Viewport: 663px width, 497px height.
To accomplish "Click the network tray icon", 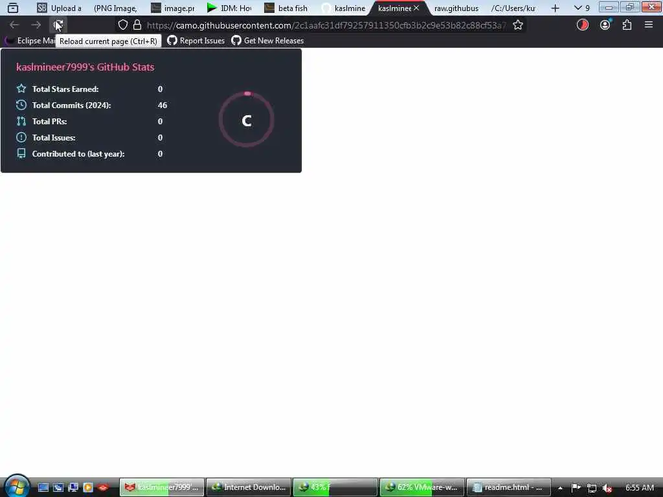I will click(x=592, y=488).
